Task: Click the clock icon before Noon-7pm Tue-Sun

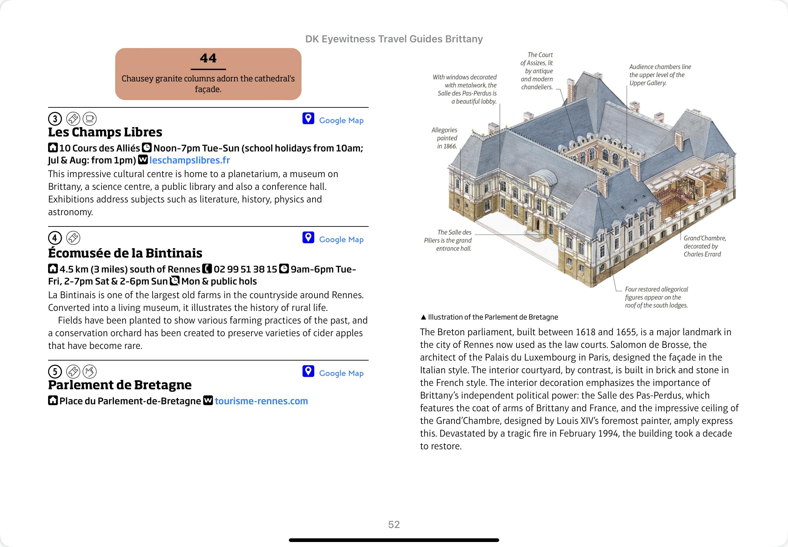Action: 147,148
